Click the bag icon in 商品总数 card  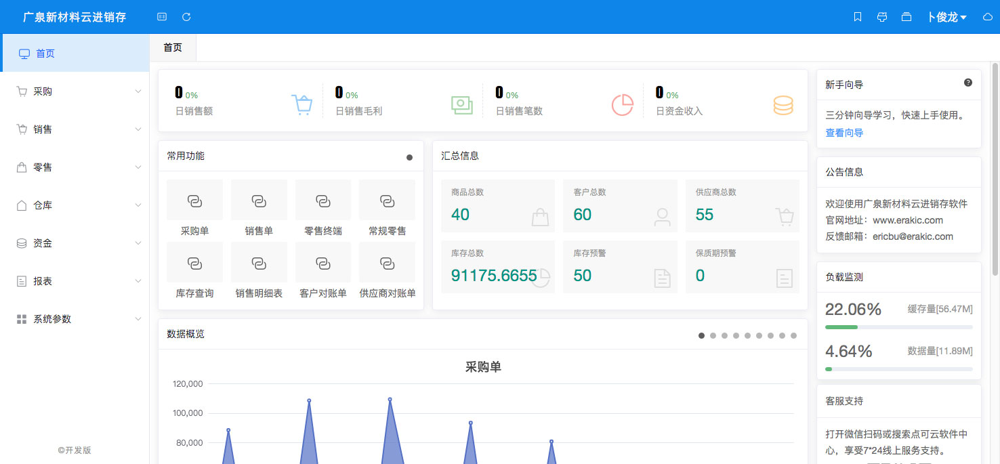pos(540,217)
